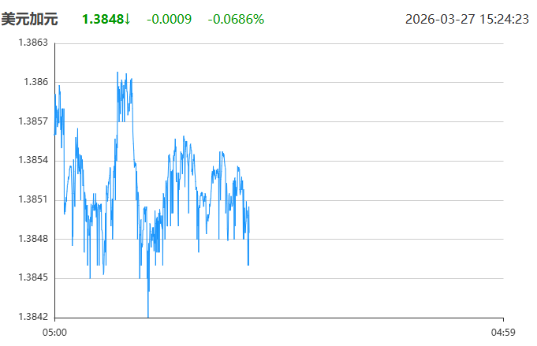
Task: Click the current price 1.3848
Action: point(103,18)
